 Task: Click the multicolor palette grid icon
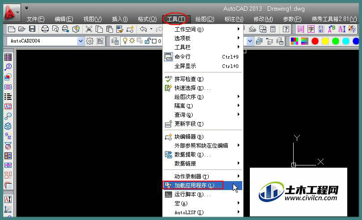(295, 42)
